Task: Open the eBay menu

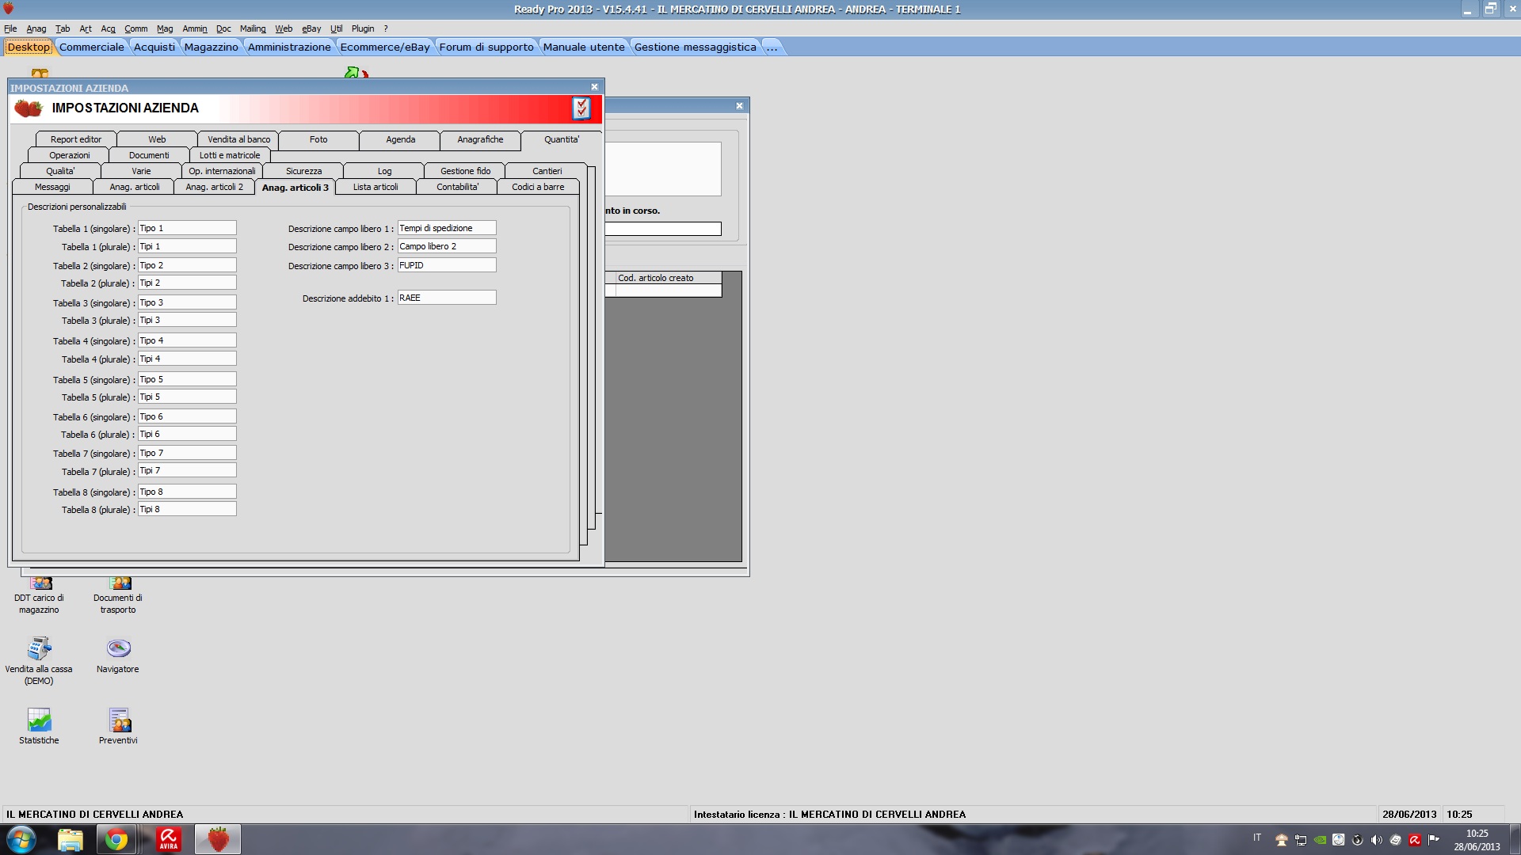Action: point(311,28)
